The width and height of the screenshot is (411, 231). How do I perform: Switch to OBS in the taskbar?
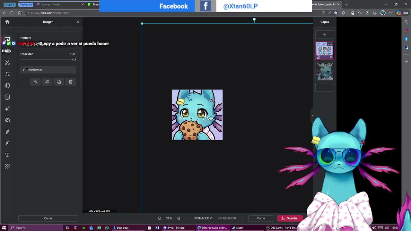282,228
